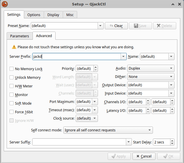Open the Clock source dropdown
This screenshot has height=163, width=184.
[87, 118]
